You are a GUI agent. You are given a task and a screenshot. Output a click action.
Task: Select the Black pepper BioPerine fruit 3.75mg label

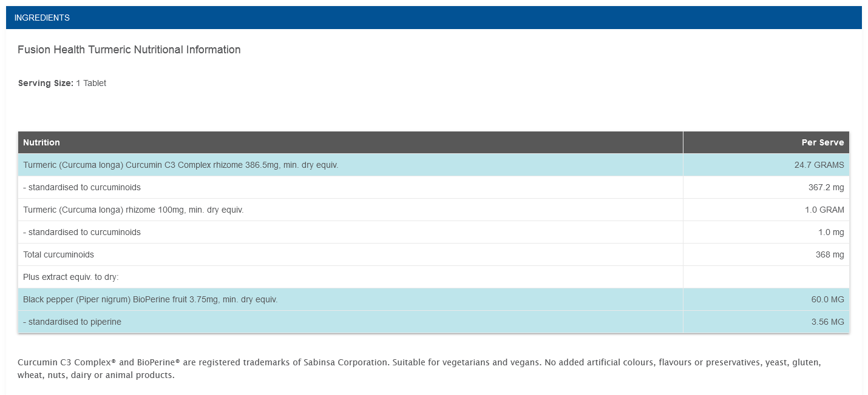tap(151, 299)
